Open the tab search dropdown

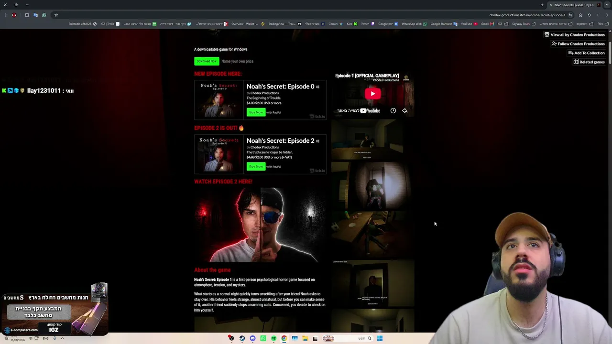607,5
